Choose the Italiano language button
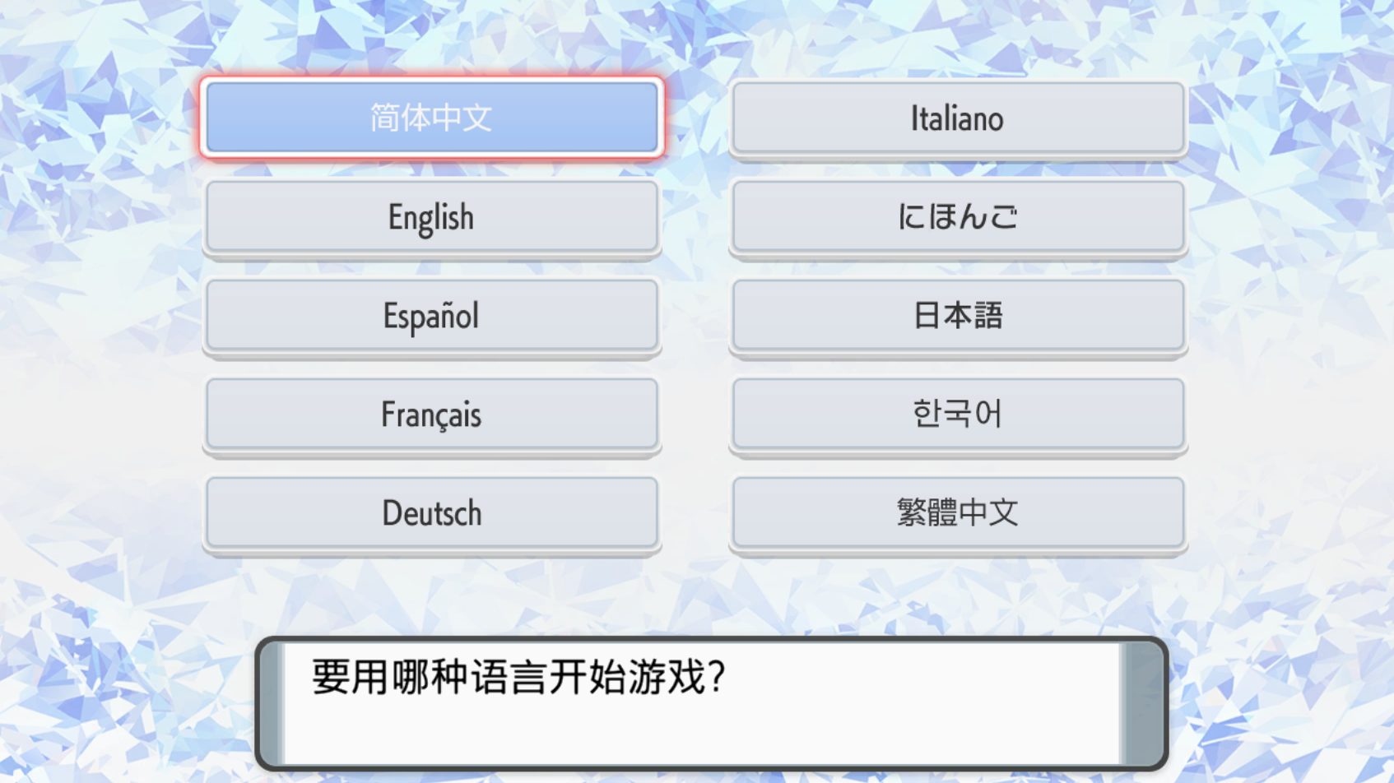 pos(957,118)
